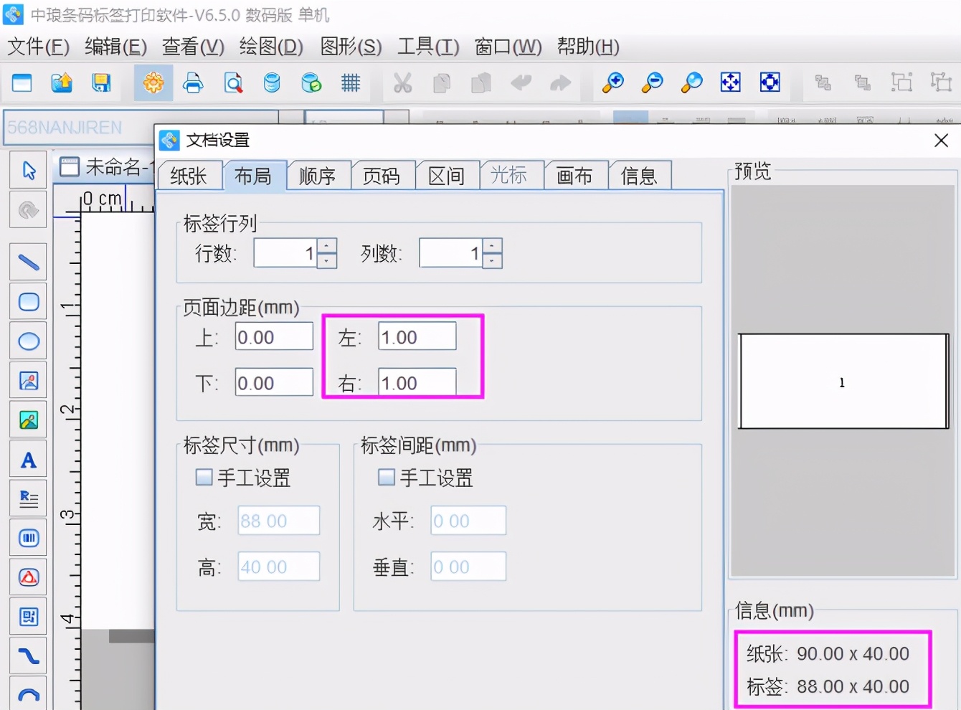Select the barcode creation tool

point(27,537)
